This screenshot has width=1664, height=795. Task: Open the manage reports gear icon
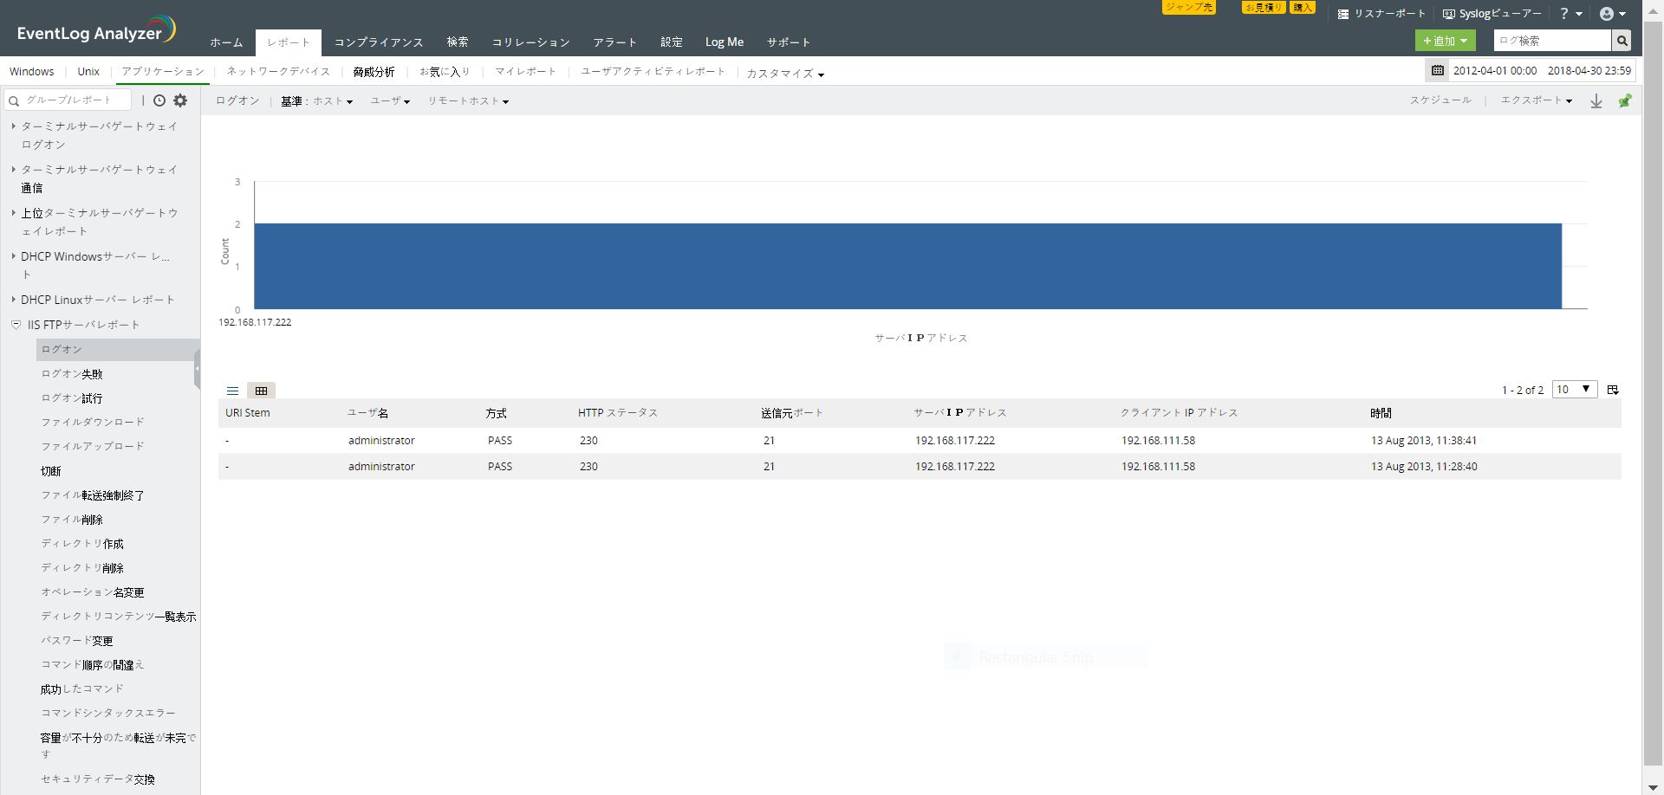click(180, 100)
